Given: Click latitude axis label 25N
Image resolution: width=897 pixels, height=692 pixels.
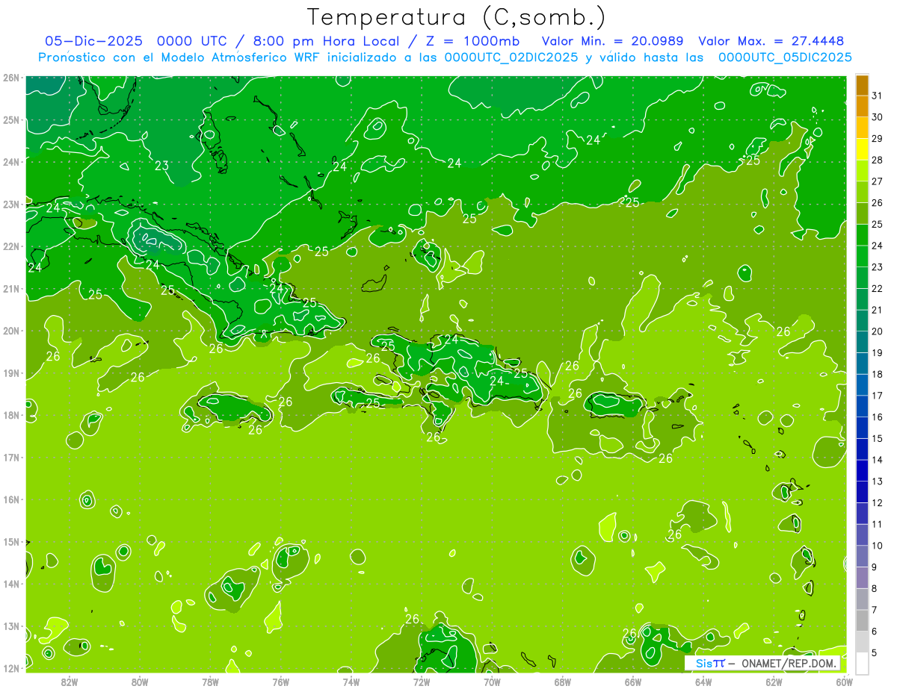Looking at the screenshot, I should (10, 119).
